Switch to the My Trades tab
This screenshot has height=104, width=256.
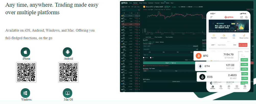click(x=152, y=68)
